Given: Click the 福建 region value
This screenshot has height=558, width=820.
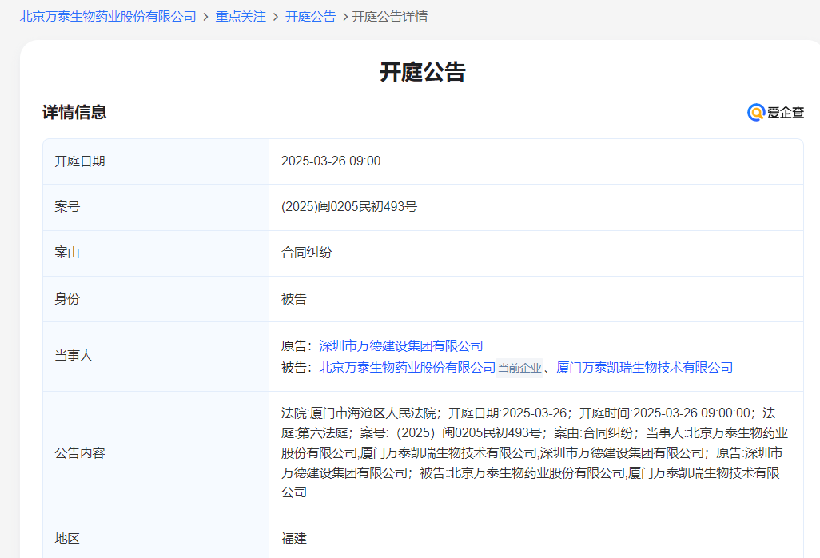Looking at the screenshot, I should 293,539.
